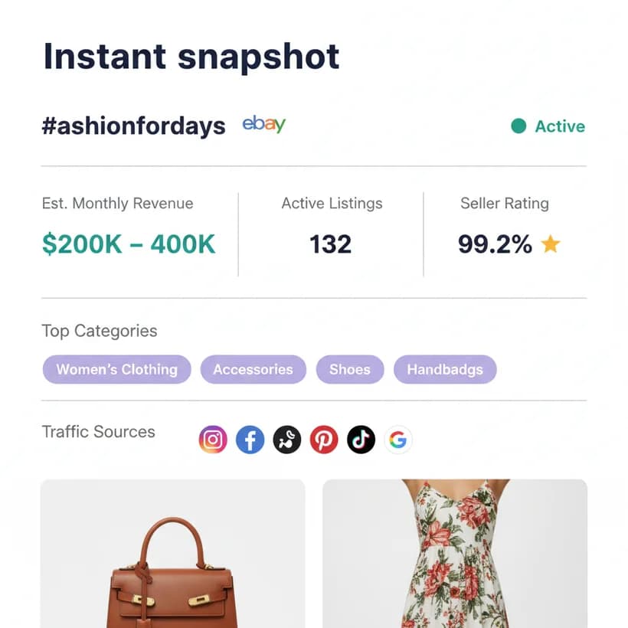Open the floral dress product image
The width and height of the screenshot is (628, 628).
455,554
